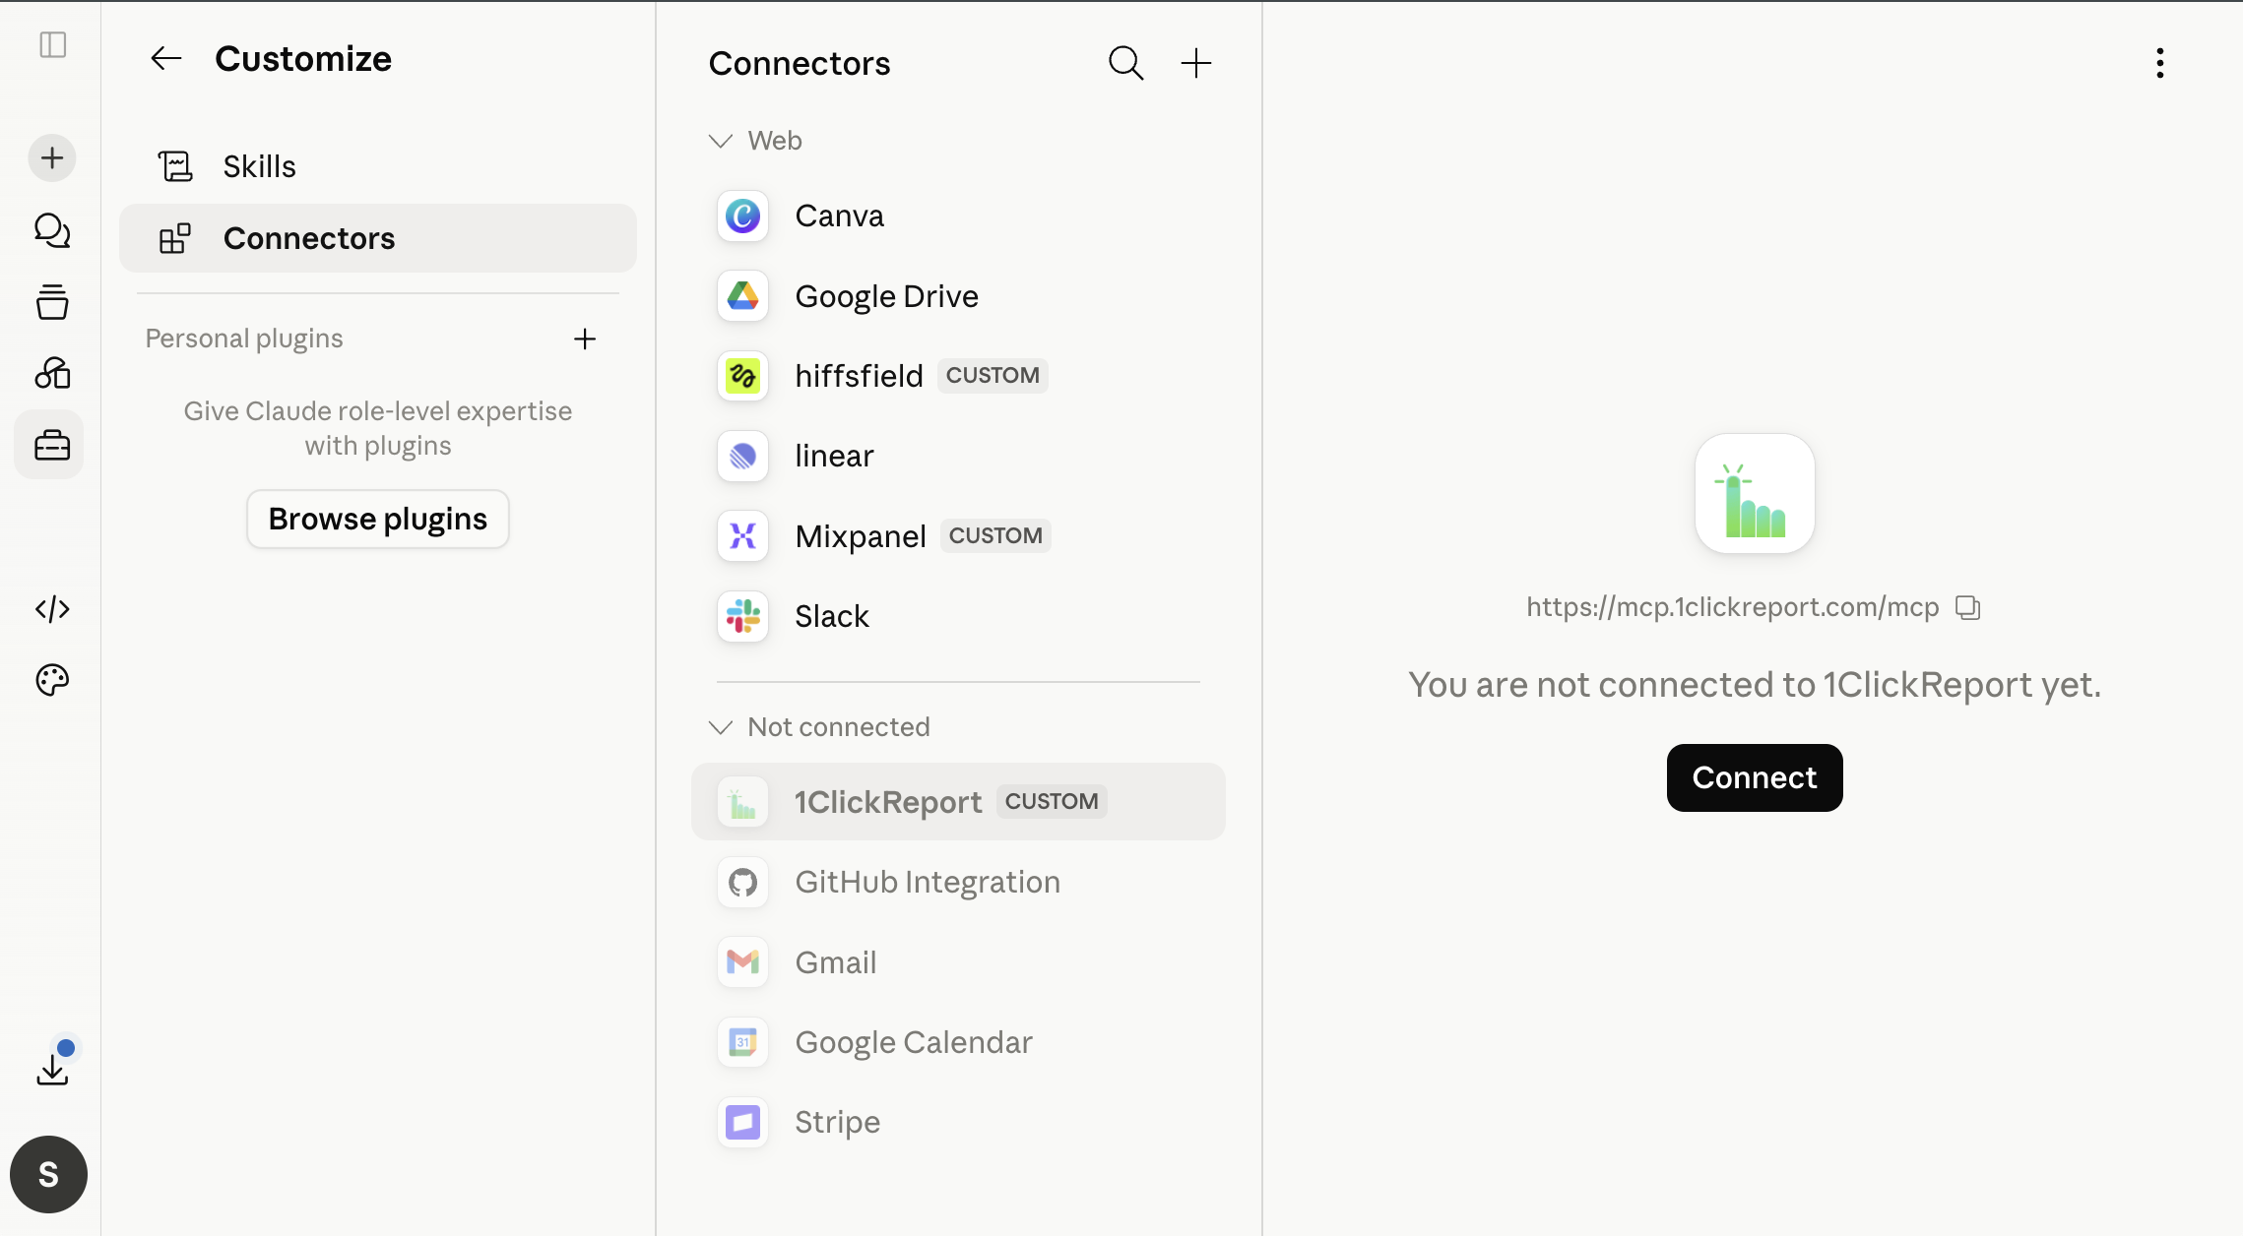The width and height of the screenshot is (2243, 1236).
Task: Click the large 1ClickReport logo thumbnail
Action: 1754,493
